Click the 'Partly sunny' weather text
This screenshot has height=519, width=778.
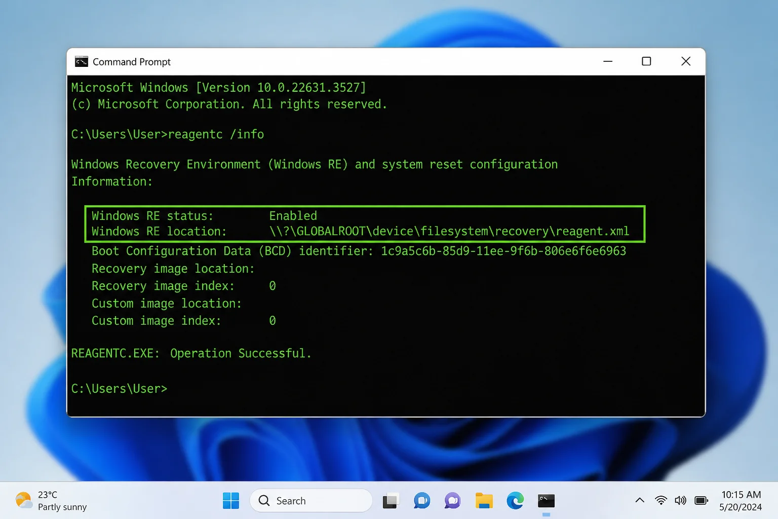pos(62,507)
